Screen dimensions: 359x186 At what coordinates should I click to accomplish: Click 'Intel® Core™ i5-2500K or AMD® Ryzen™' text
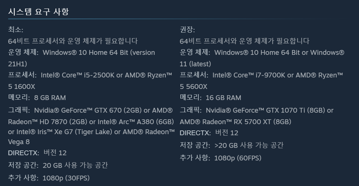tap(106, 75)
